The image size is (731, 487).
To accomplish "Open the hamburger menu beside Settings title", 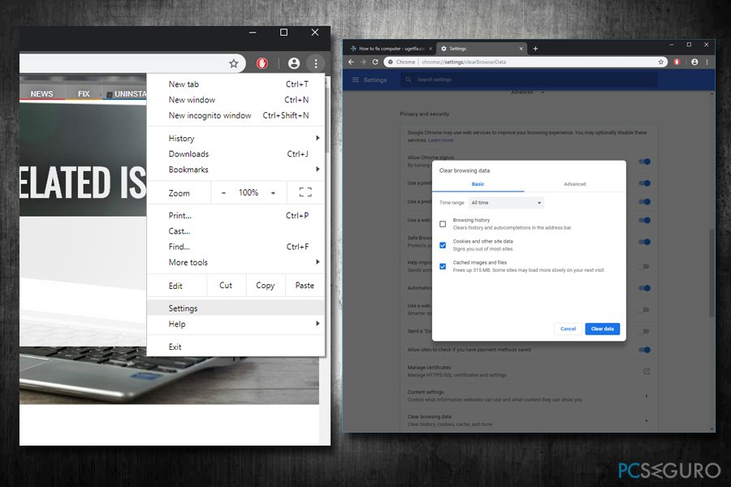I will click(x=355, y=80).
